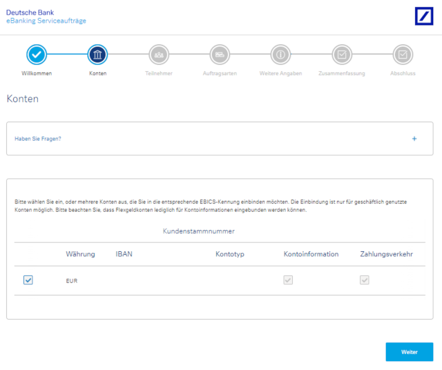The image size is (442, 370).
Task: Click the Währung column header
Action: (x=80, y=254)
